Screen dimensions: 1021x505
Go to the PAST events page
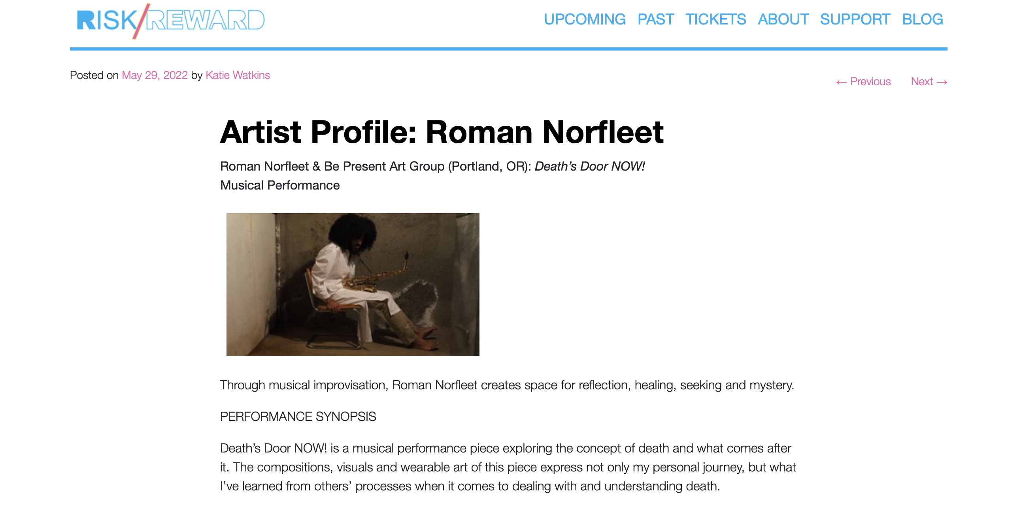(655, 19)
